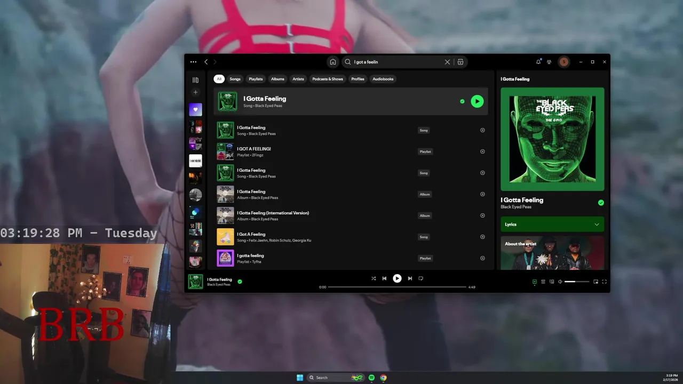Create a playlist with the plus icon
Screen dimensions: 683x384
(x=195, y=92)
